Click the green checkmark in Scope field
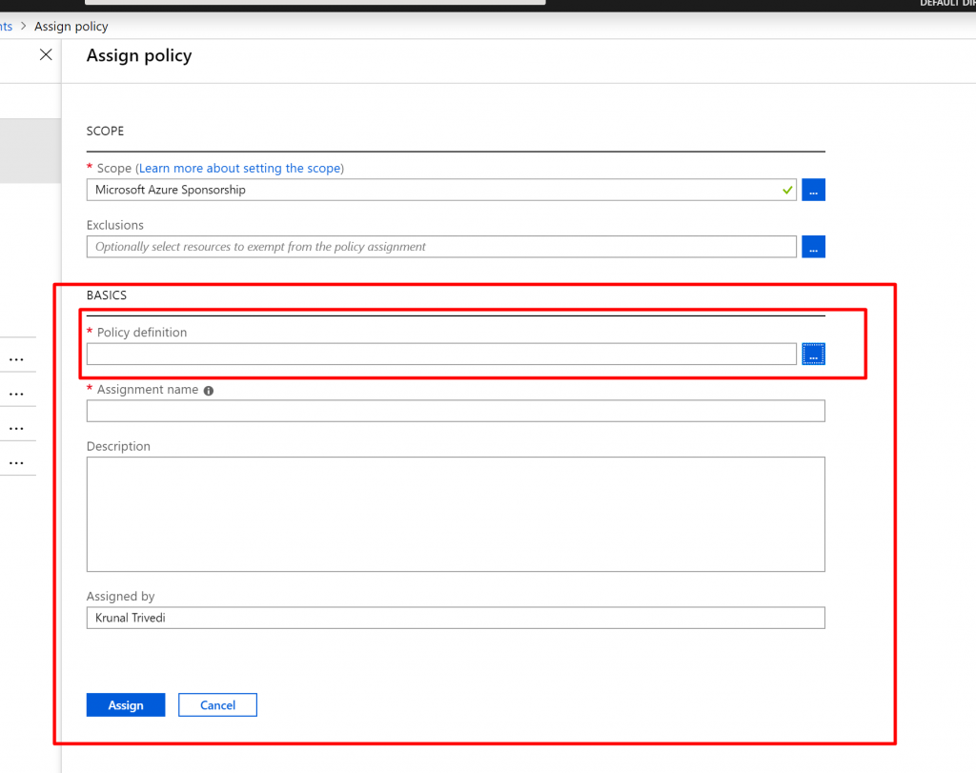The height and width of the screenshot is (773, 976). pyautogui.click(x=786, y=190)
